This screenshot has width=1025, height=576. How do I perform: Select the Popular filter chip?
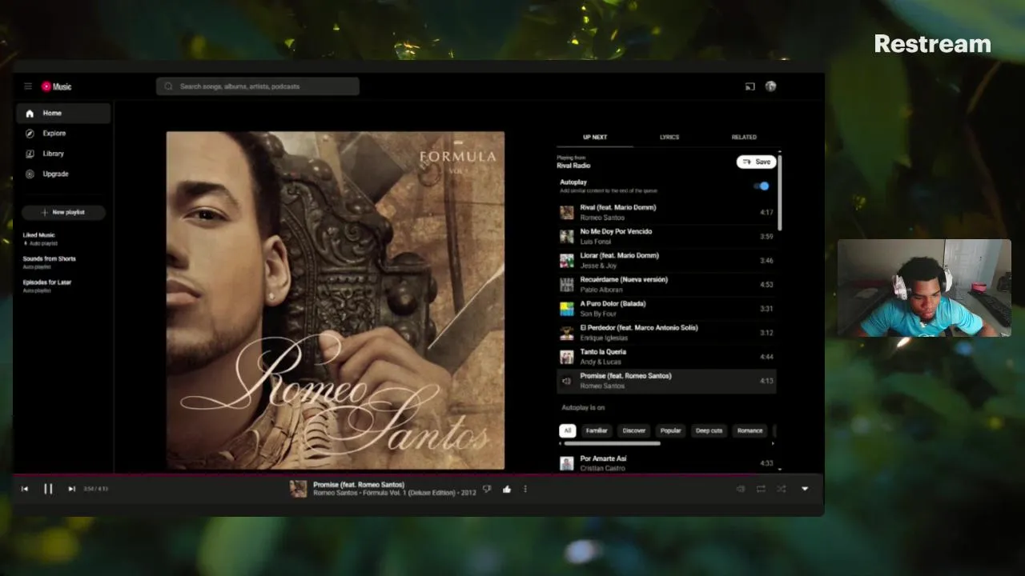[x=670, y=430]
